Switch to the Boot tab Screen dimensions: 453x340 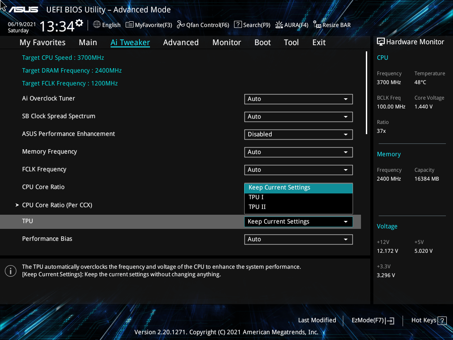tap(262, 42)
